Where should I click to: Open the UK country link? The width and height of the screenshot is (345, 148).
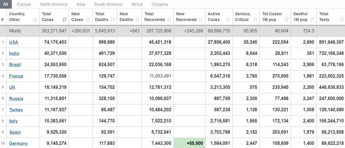12,87
